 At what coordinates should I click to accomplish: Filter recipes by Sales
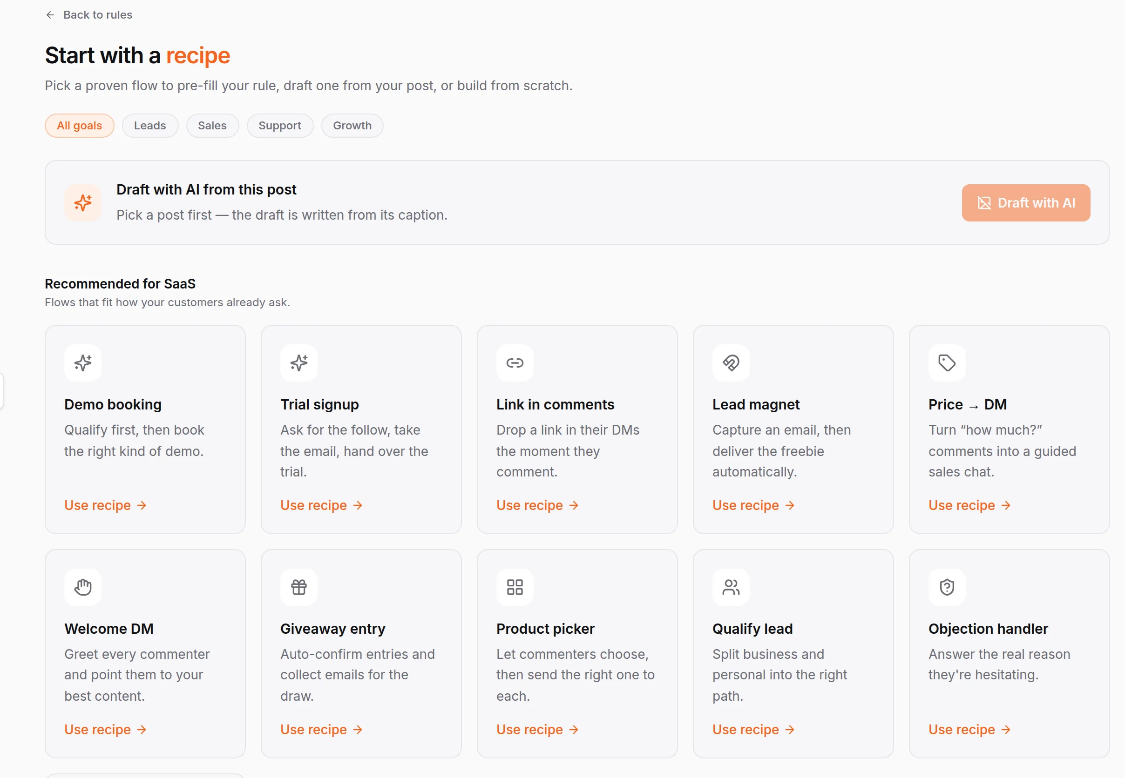click(212, 126)
